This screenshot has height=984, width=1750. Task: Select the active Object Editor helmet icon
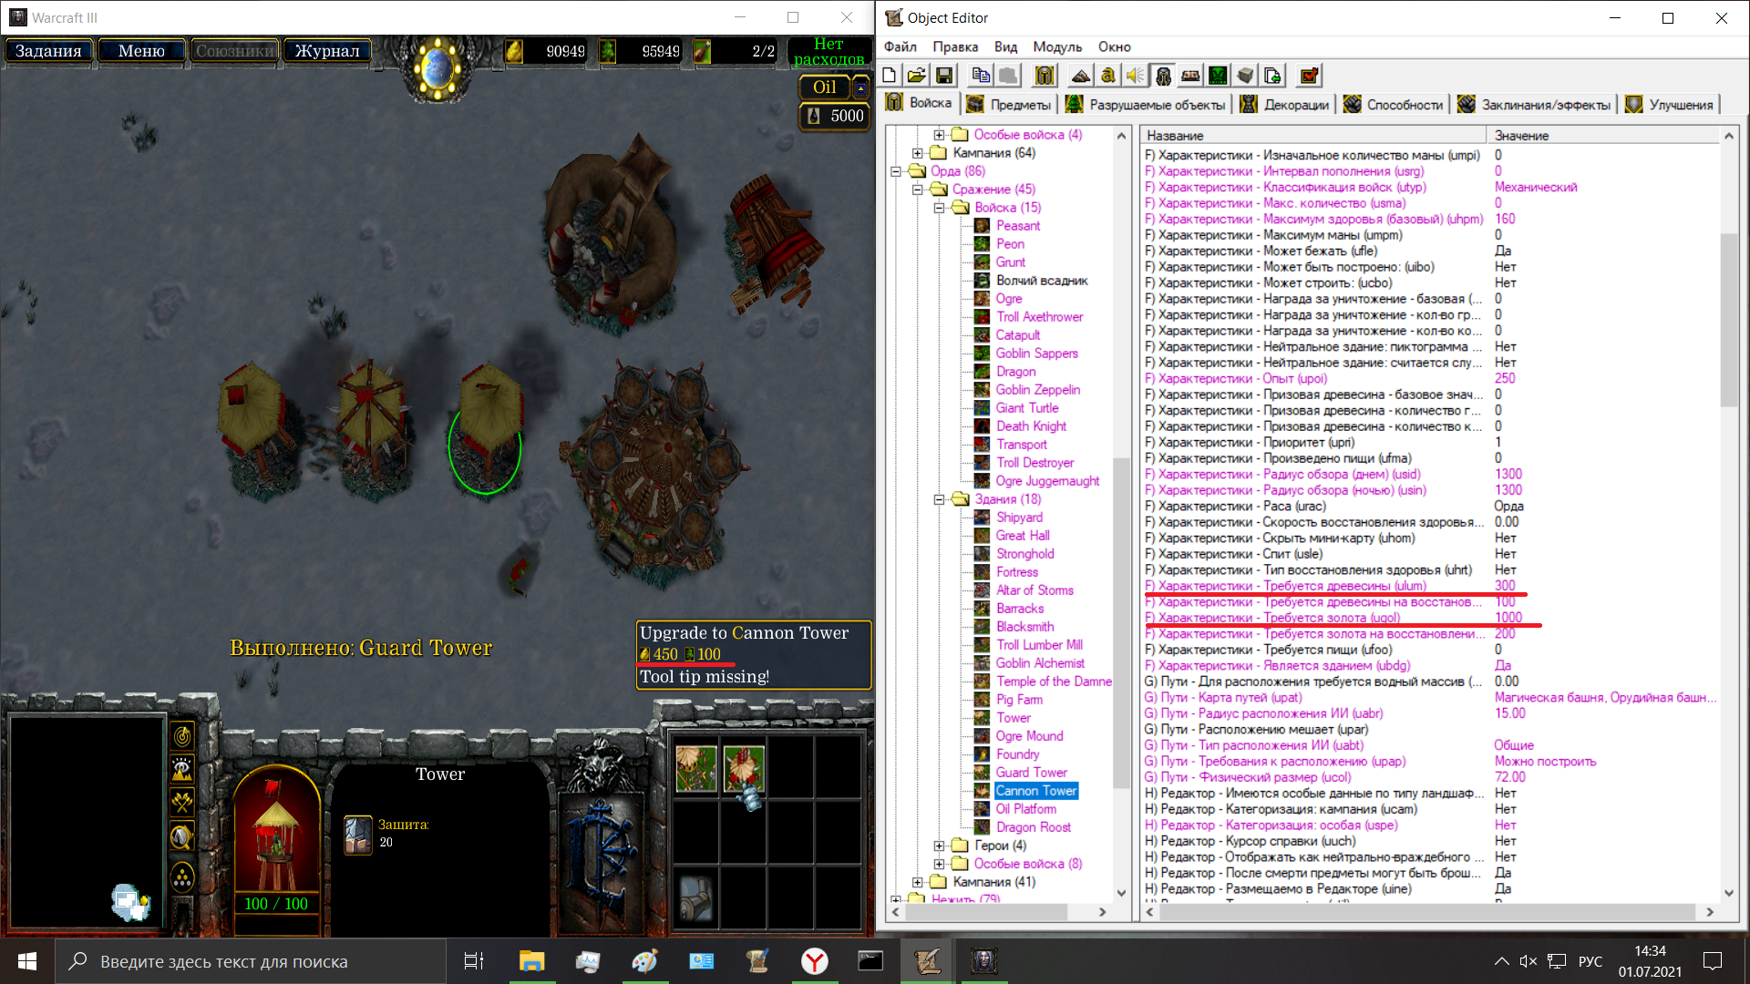point(1163,76)
